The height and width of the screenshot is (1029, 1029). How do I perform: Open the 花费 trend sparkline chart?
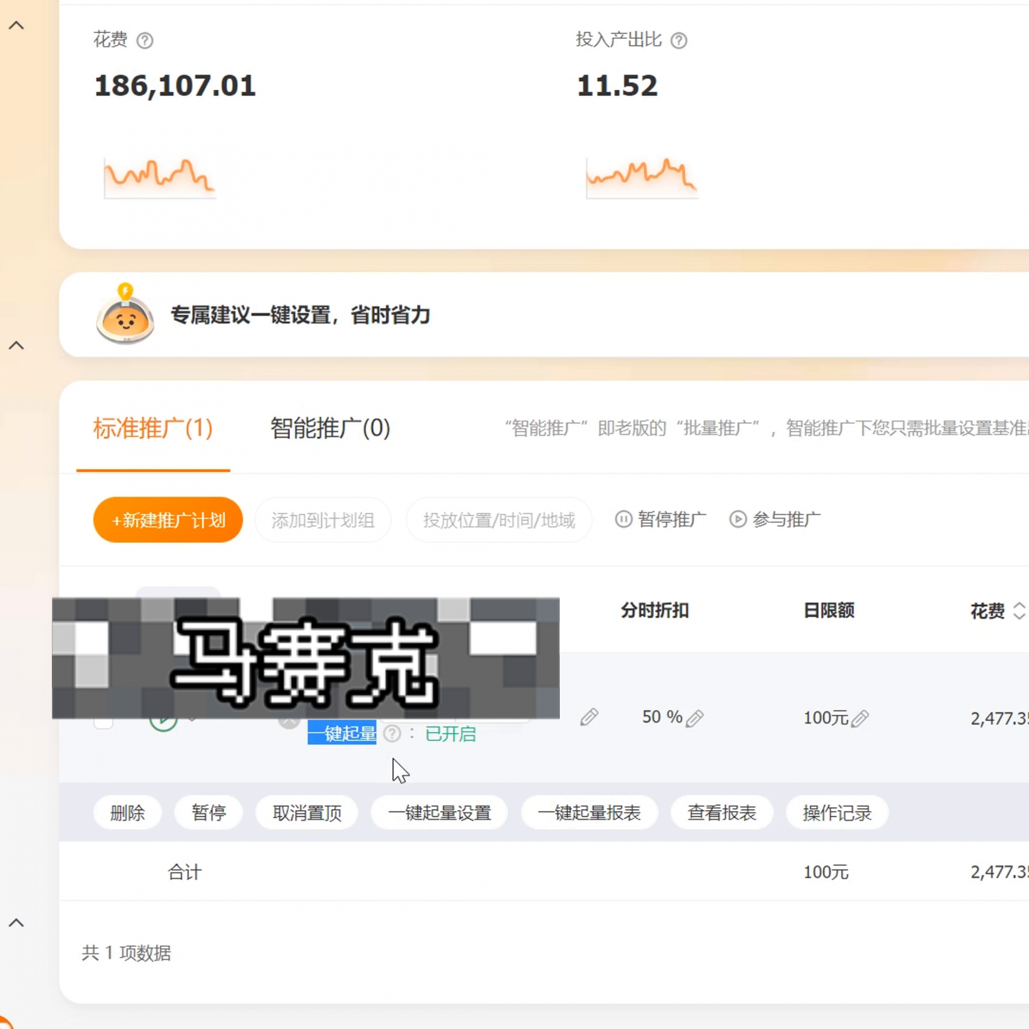coord(160,178)
